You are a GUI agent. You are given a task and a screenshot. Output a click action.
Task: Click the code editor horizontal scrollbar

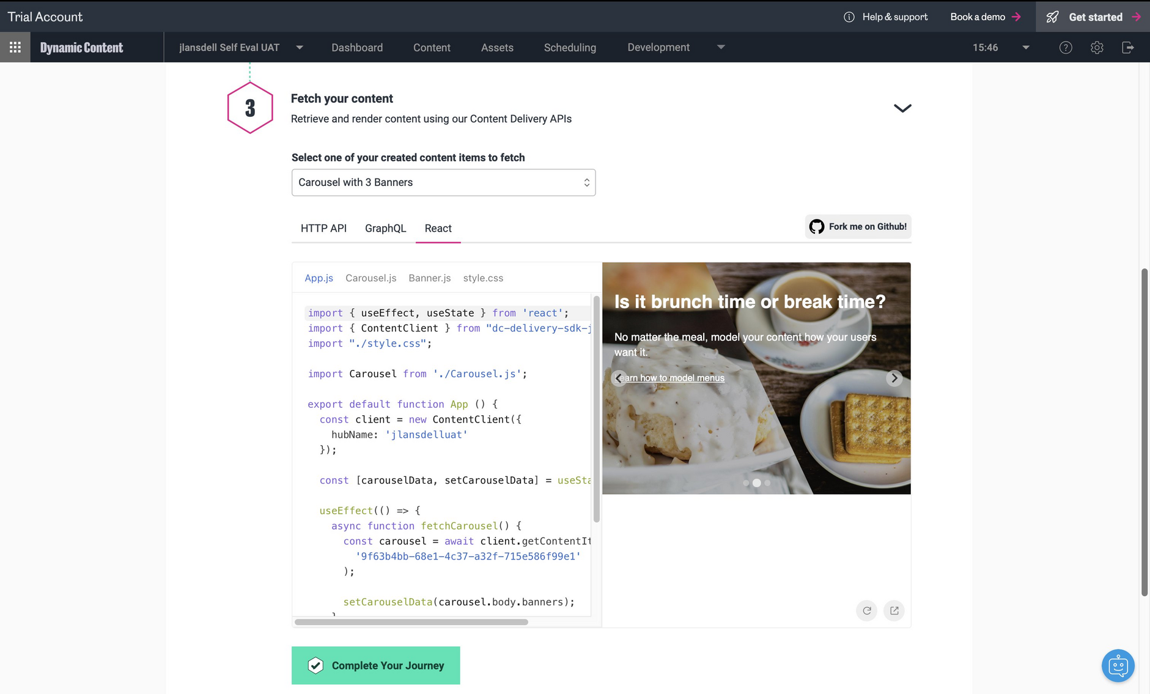tap(411, 622)
